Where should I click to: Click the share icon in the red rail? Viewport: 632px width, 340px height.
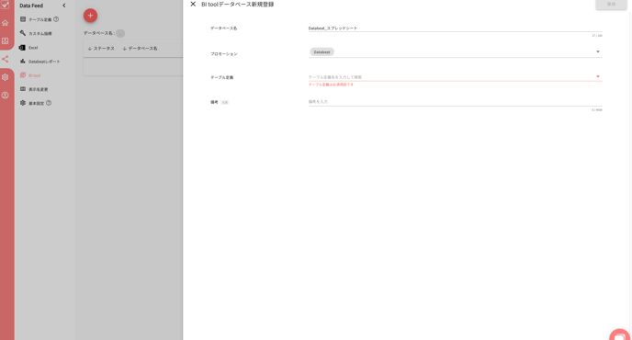6,59
